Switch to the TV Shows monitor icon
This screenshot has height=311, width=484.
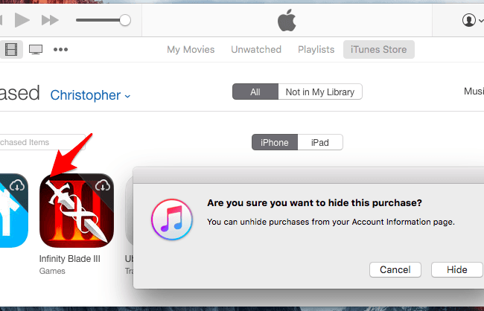pos(35,50)
